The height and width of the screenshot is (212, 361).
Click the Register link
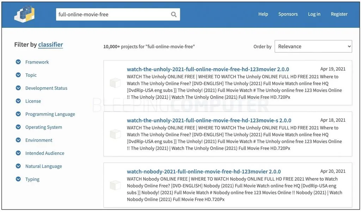click(339, 14)
